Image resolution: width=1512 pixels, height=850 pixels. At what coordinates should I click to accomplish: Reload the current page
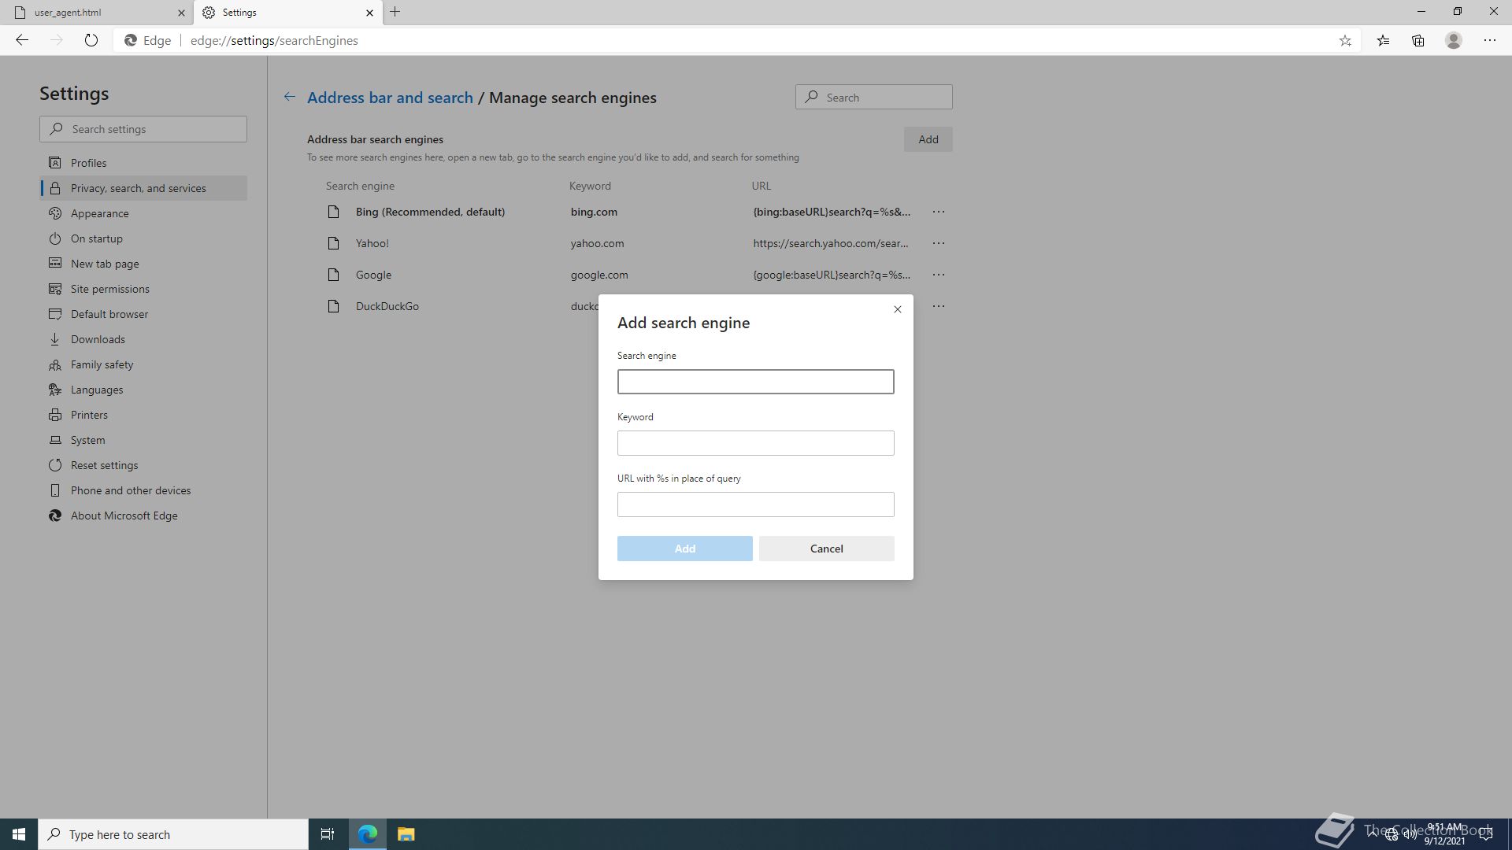coord(91,40)
